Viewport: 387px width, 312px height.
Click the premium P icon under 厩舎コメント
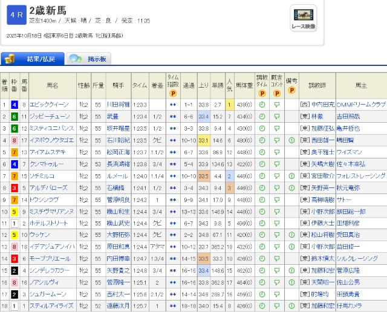pos(277,94)
